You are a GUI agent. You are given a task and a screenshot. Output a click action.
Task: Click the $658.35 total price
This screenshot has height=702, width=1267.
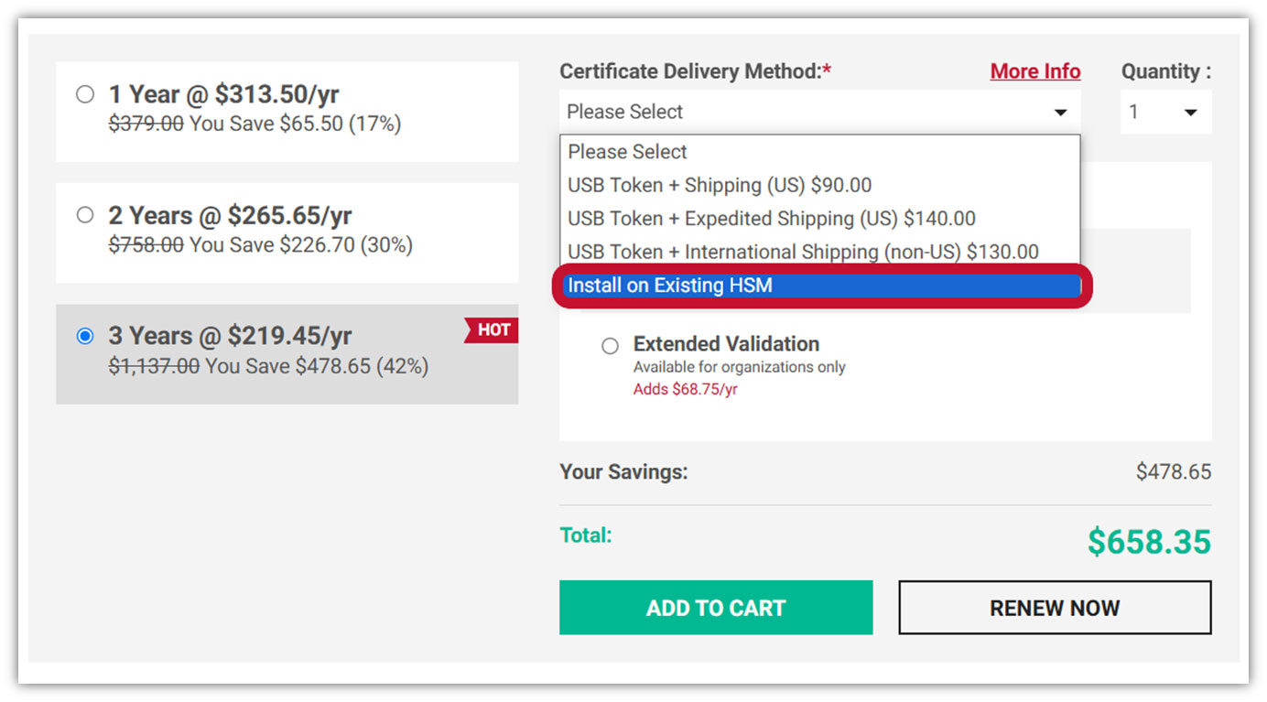pyautogui.click(x=1149, y=542)
